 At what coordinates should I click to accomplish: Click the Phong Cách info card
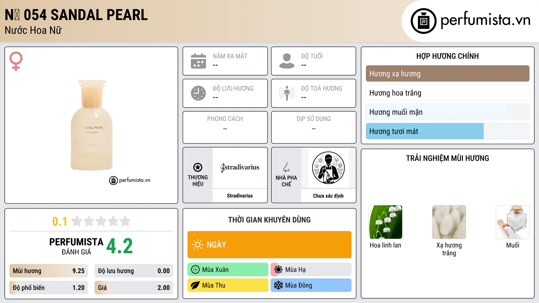tap(225, 127)
